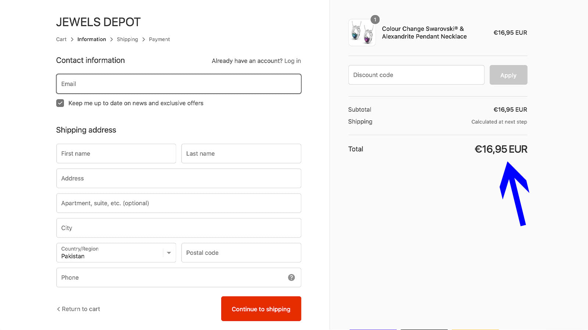Image resolution: width=588 pixels, height=330 pixels.
Task: Uncheck the news and exclusive offers checkbox
Action: coord(60,103)
